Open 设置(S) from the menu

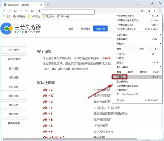(x=137, y=77)
